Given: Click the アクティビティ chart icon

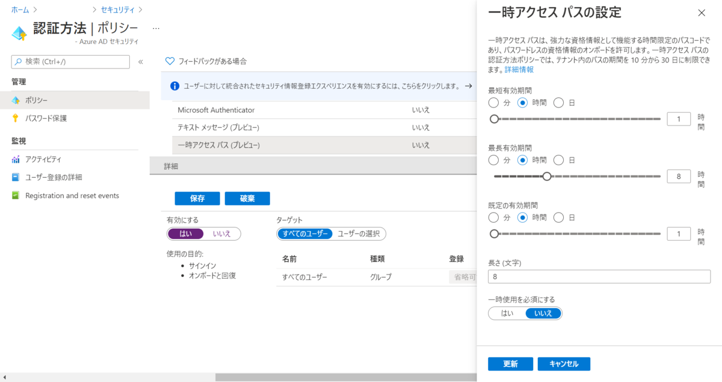Looking at the screenshot, I should click(x=16, y=159).
